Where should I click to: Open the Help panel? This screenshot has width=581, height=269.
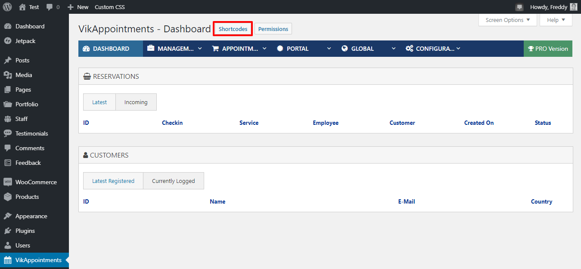tap(556, 20)
